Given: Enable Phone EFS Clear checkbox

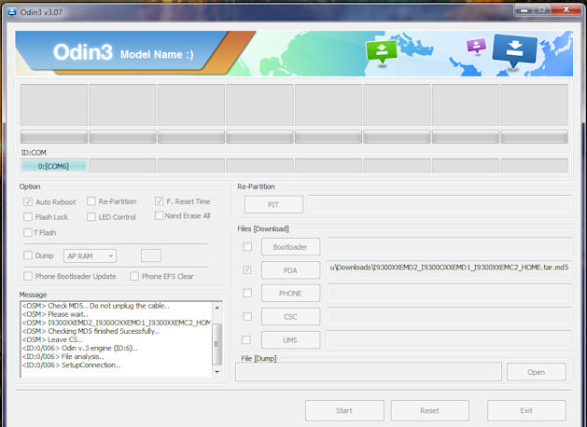Looking at the screenshot, I should (x=134, y=276).
